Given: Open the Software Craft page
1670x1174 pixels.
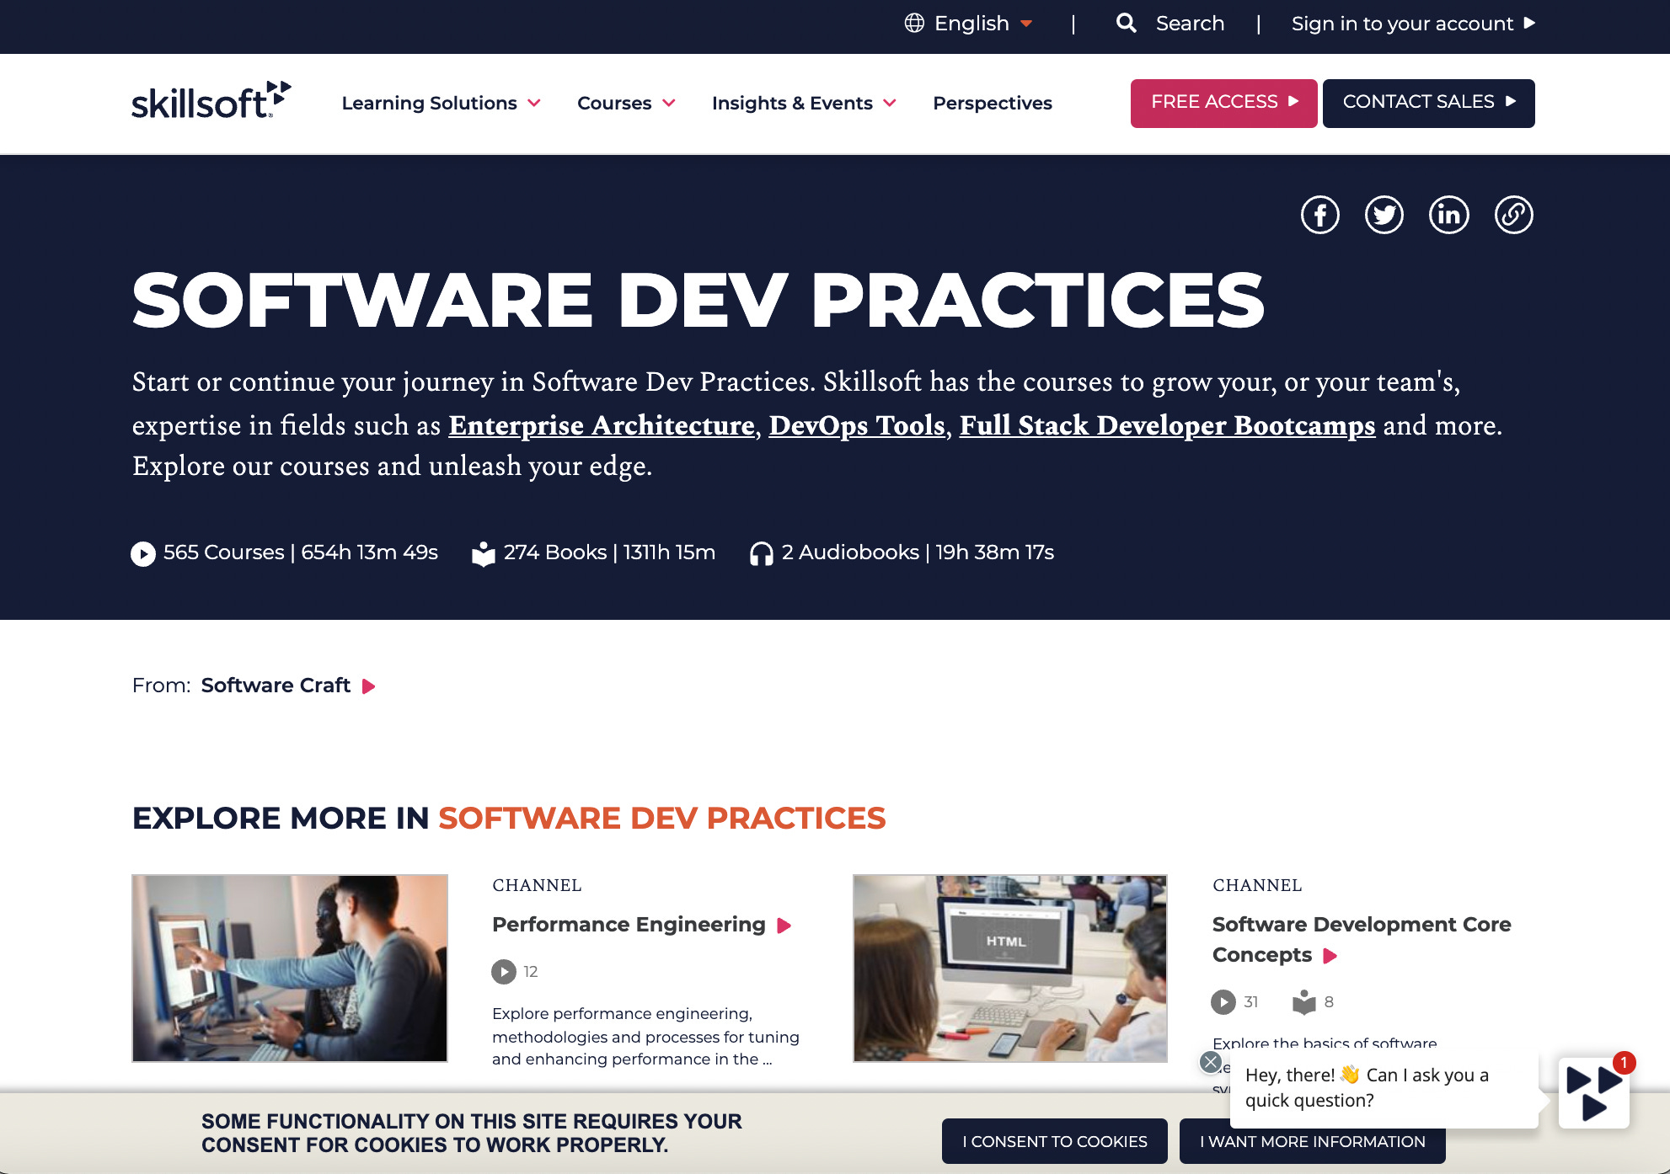Looking at the screenshot, I should (x=275, y=685).
